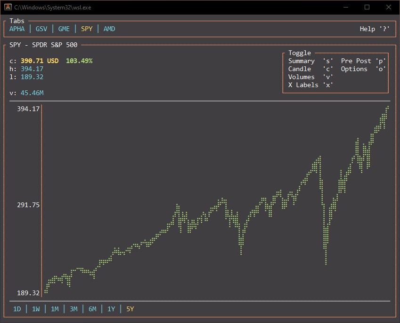
Task: Switch to the AMD ticker tab
Action: (109, 29)
